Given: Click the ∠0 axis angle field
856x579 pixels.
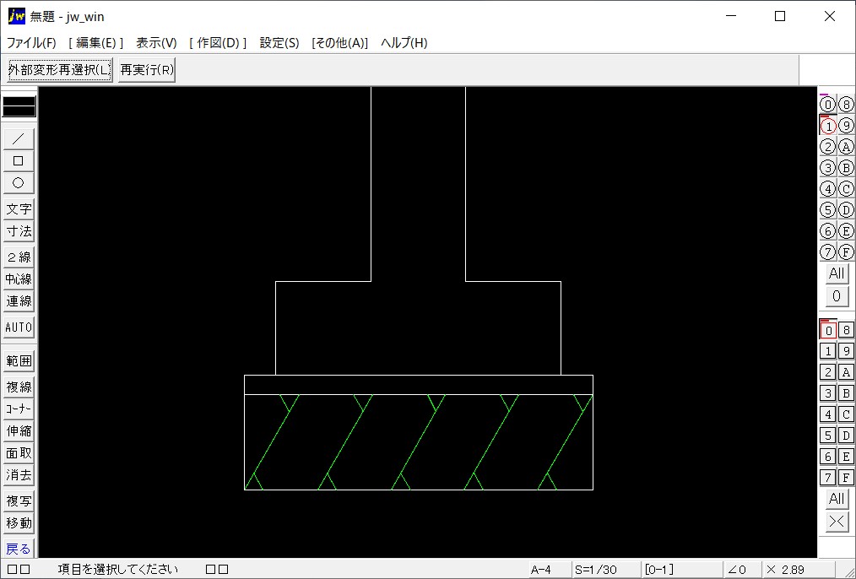Looking at the screenshot, I should pos(741,570).
